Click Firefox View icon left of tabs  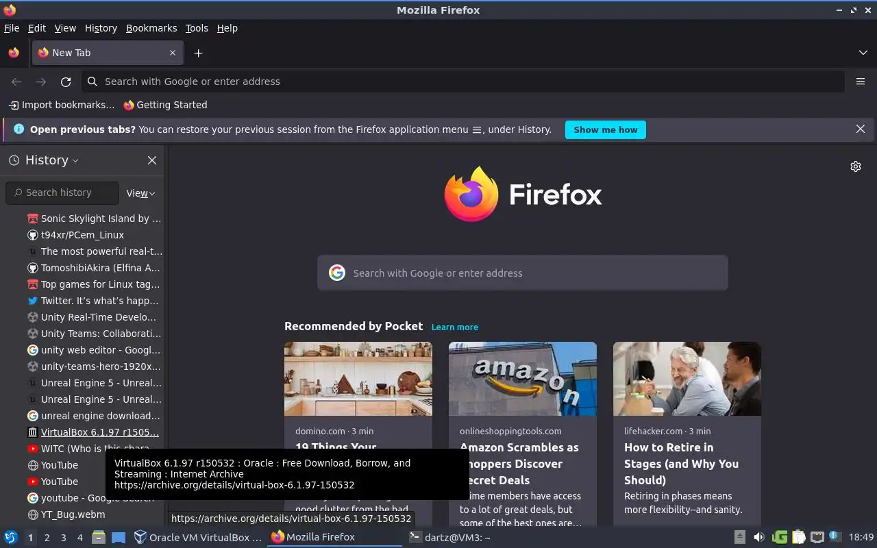pyautogui.click(x=14, y=53)
